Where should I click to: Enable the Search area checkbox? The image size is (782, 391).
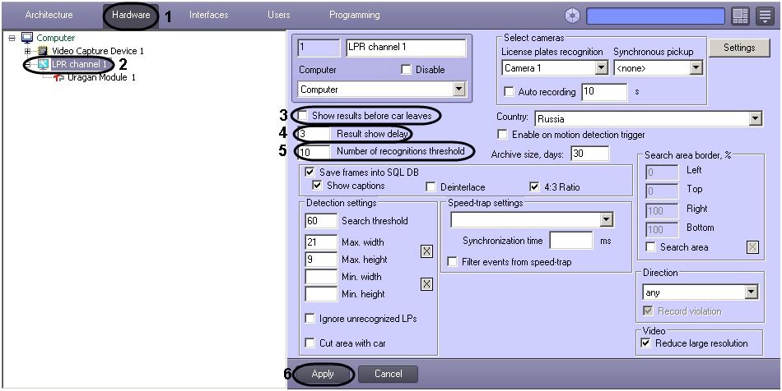click(650, 246)
